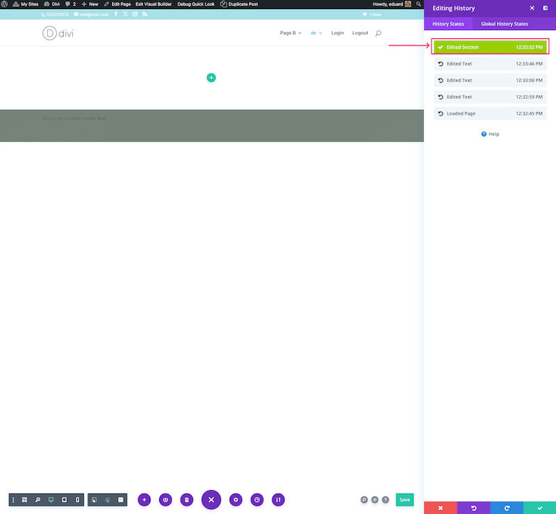Click the builder settings three-dots icon
556x514 pixels.
13,500
